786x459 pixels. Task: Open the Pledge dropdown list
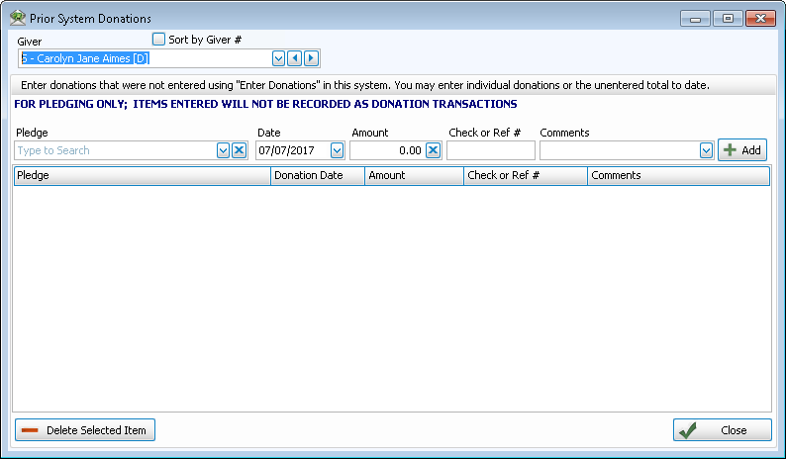click(x=223, y=150)
